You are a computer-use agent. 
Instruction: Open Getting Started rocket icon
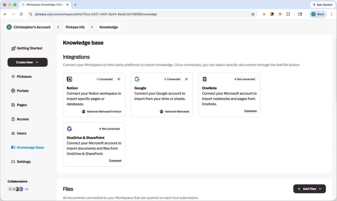click(13, 48)
